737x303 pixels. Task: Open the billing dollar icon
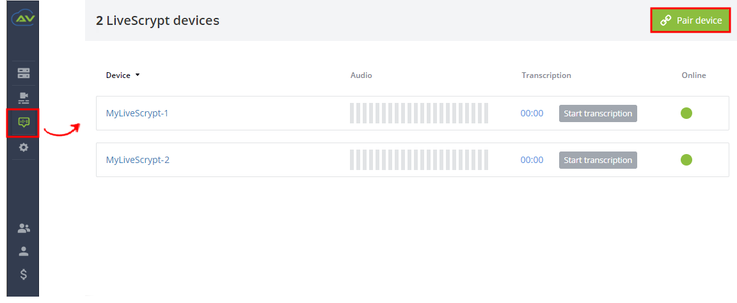tap(23, 274)
